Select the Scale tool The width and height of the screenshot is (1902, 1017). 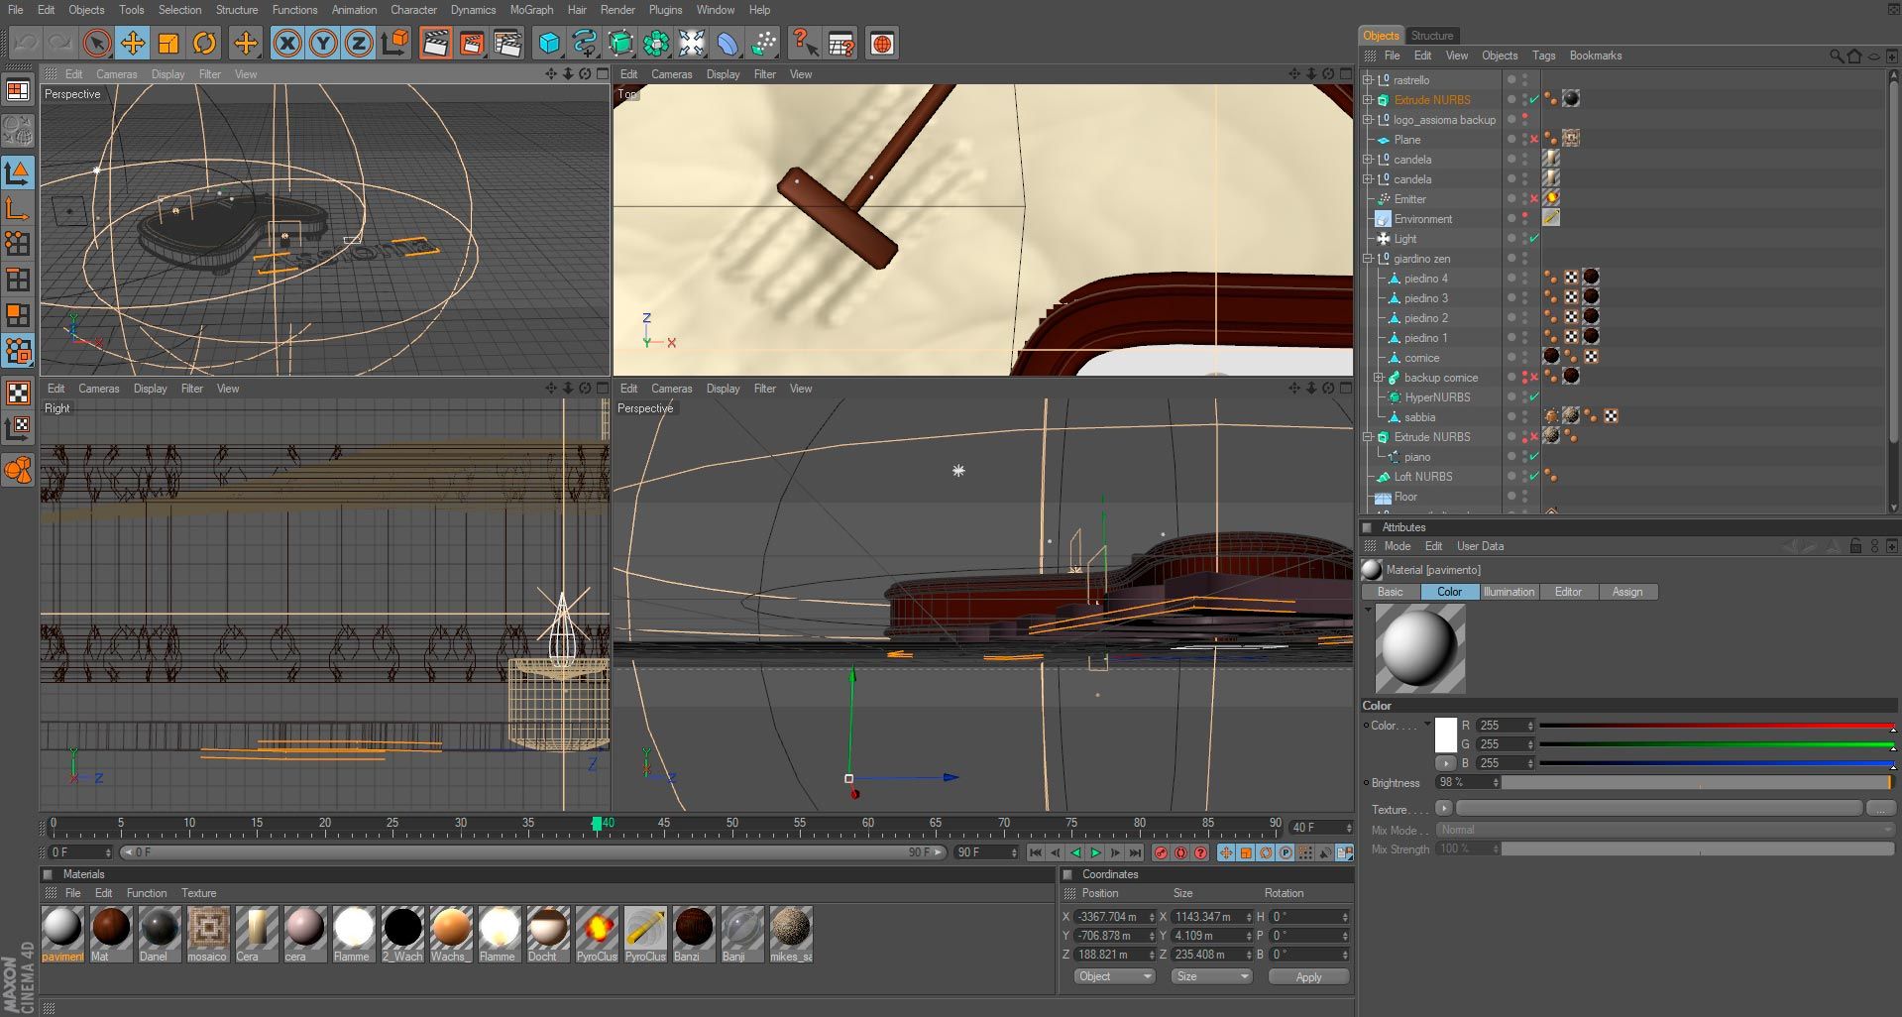tap(168, 43)
